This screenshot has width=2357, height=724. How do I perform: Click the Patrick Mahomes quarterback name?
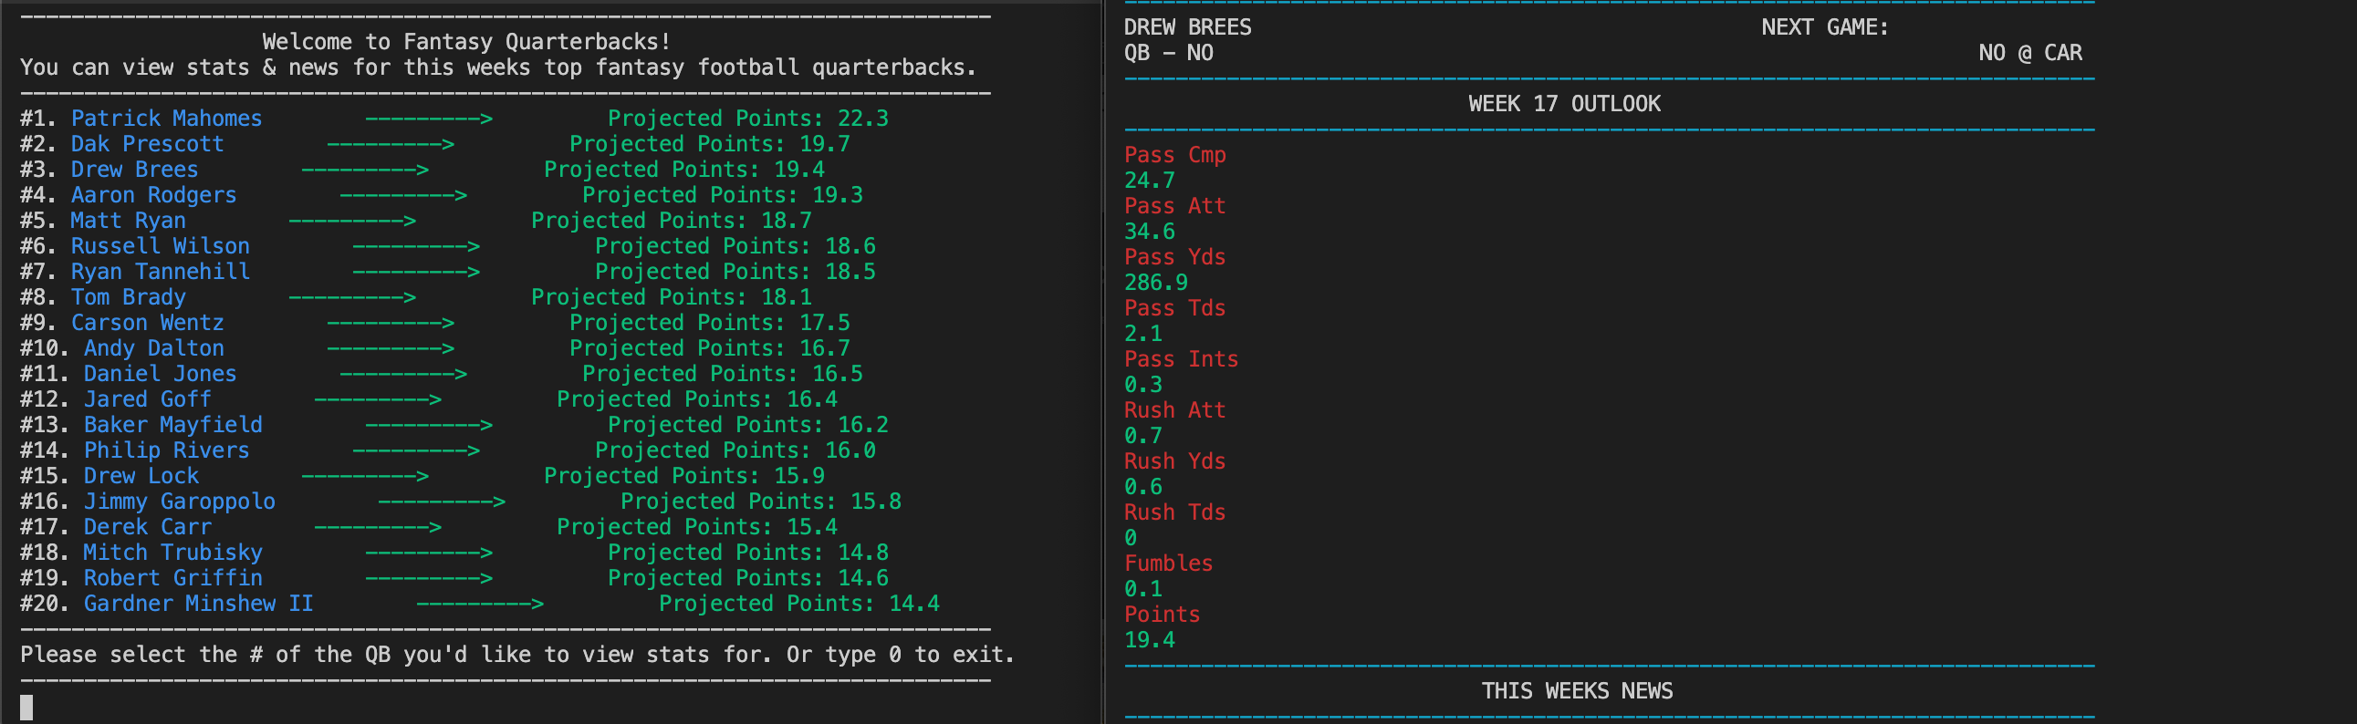[165, 119]
